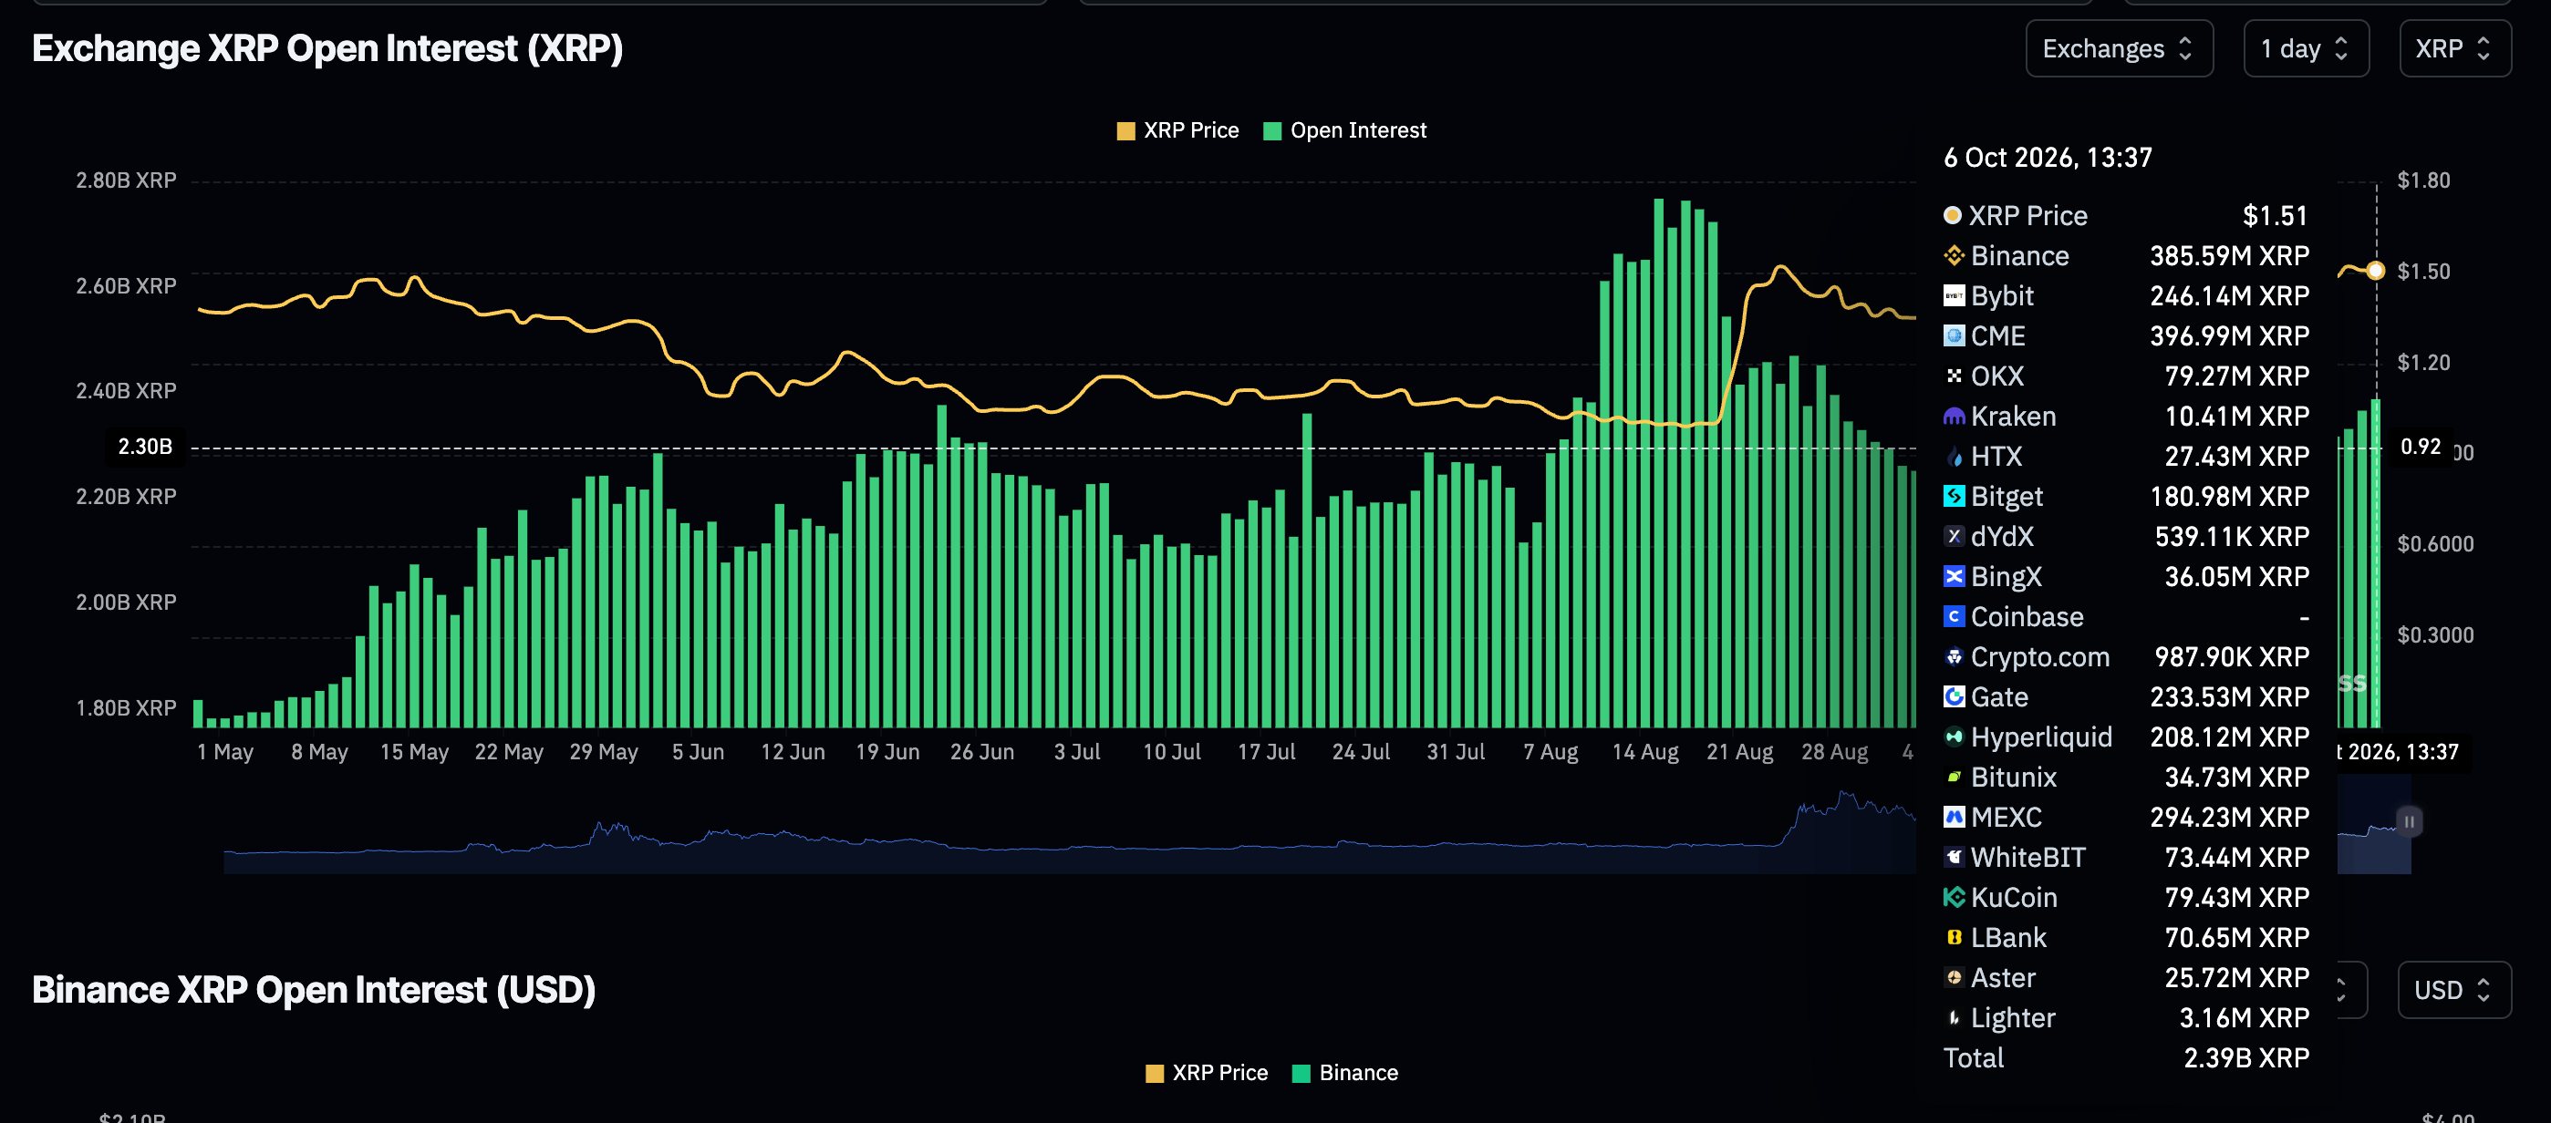Click the Hyperliquid logo icon
Screen dimensions: 2551x1123
pyautogui.click(x=1953, y=737)
